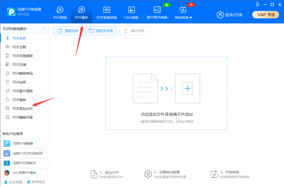Open 图片格式转换 tab
Screen dimensions: 284x187
[x=157, y=13]
